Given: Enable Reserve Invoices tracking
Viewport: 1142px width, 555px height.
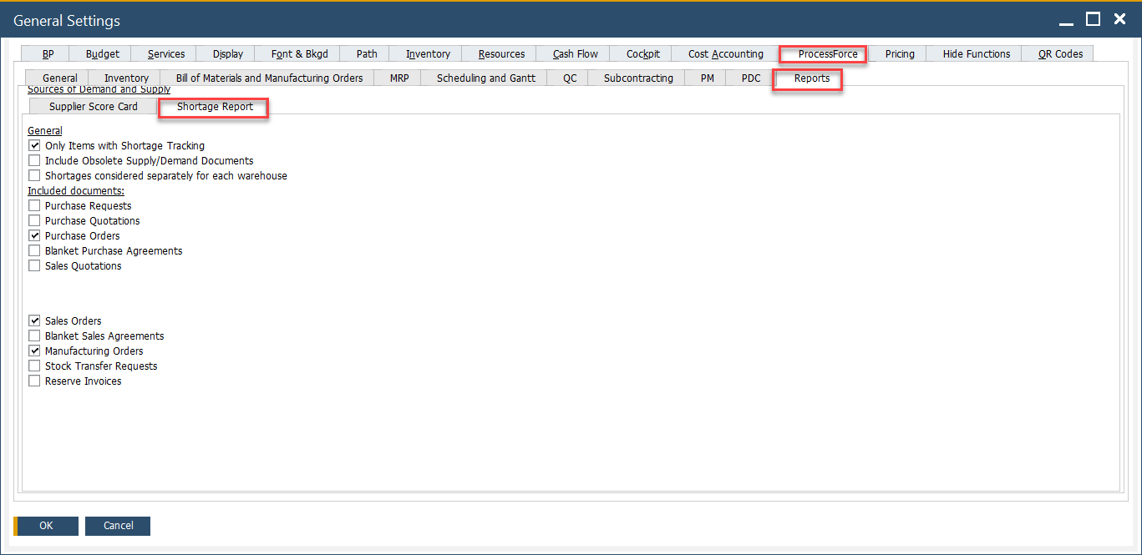Looking at the screenshot, I should point(34,381).
